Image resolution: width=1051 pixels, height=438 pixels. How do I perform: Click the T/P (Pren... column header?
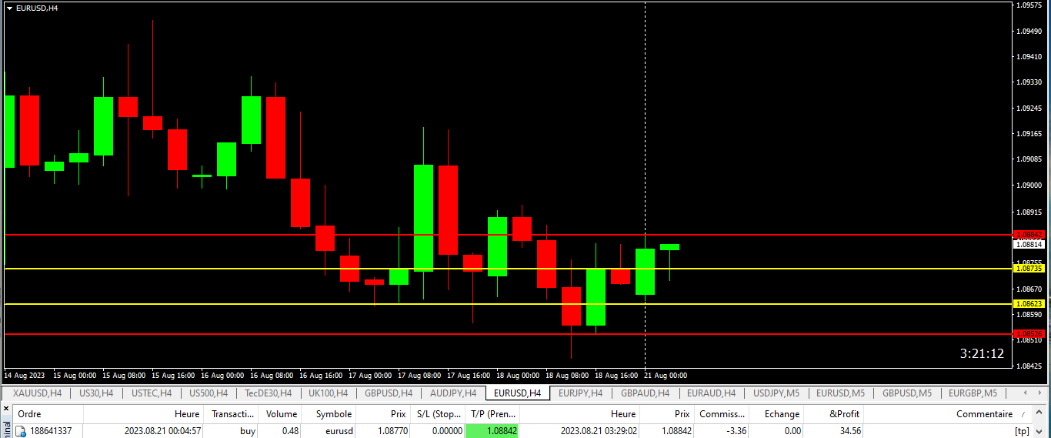[x=492, y=414]
